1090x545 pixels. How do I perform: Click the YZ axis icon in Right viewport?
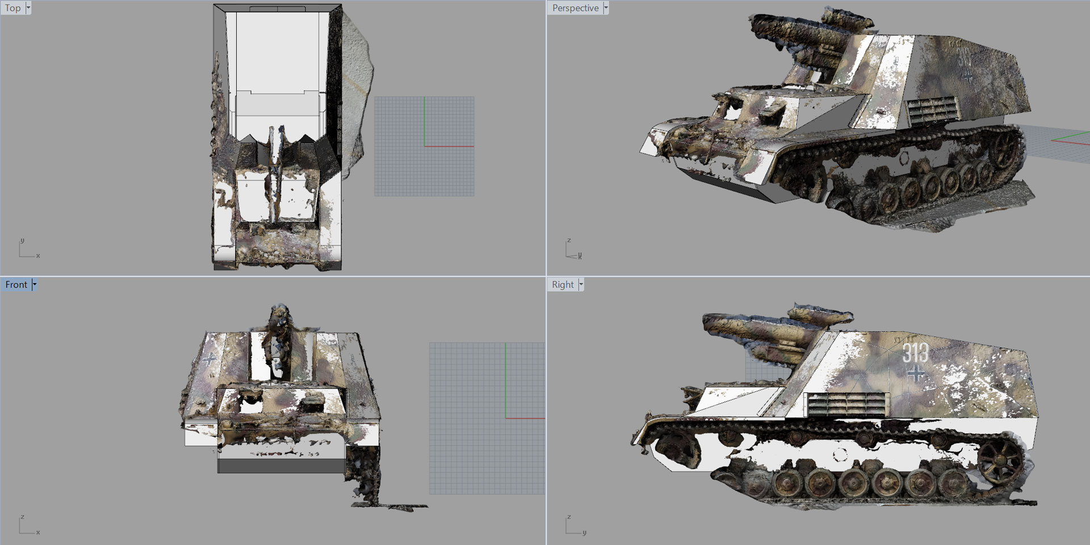pos(573,526)
